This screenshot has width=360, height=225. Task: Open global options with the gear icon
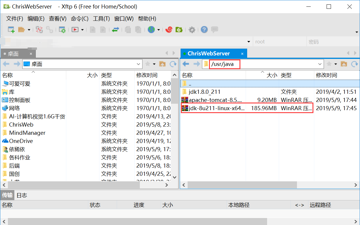pyautogui.click(x=192, y=30)
